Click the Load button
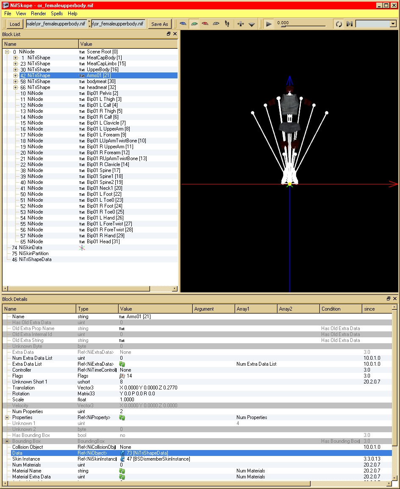 click(x=15, y=24)
